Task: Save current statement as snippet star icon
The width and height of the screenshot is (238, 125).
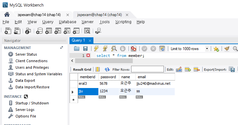Action: pos(216,49)
